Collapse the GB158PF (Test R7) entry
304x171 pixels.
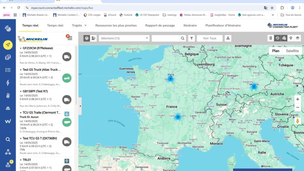click(x=21, y=91)
